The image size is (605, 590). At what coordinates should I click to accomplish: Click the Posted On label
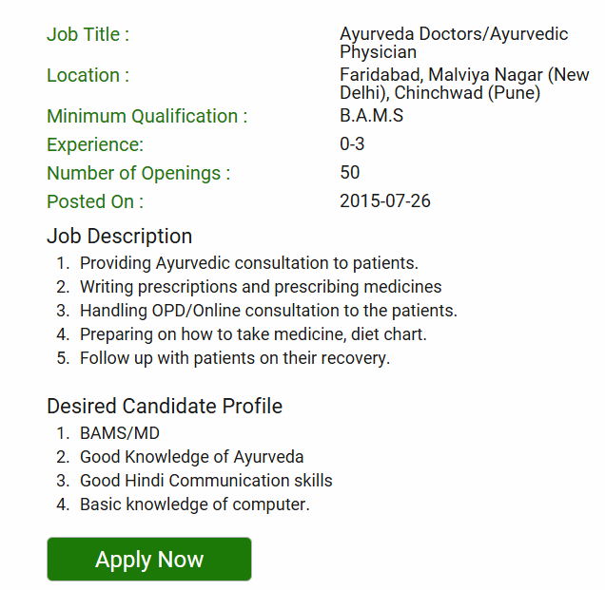95,201
